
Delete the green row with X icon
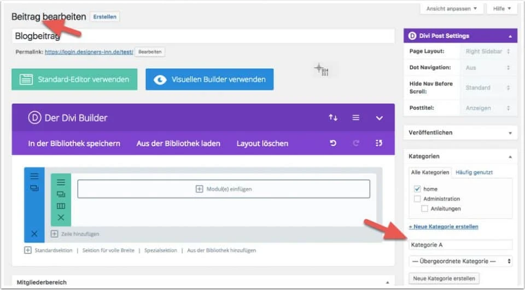61,217
